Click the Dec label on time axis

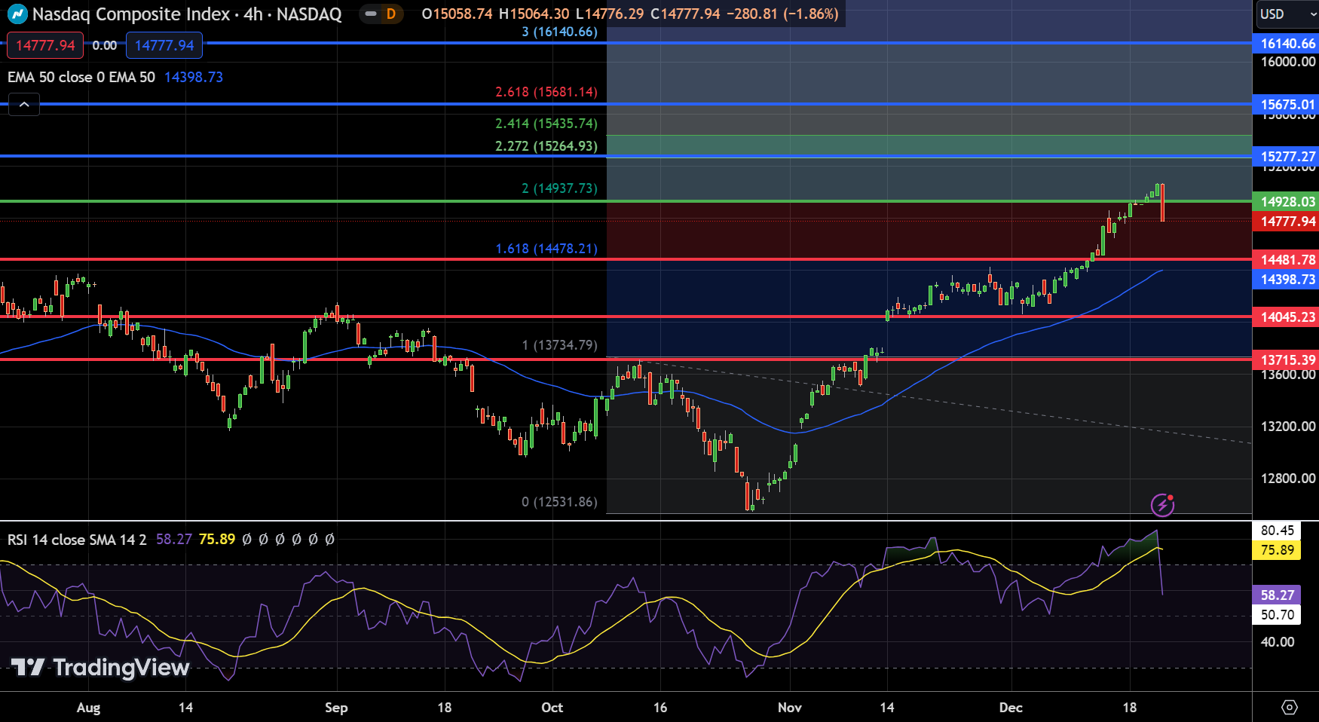[1011, 708]
